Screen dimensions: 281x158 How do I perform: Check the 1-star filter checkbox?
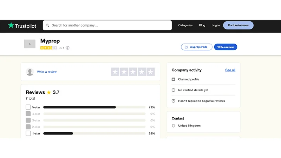pyautogui.click(x=28, y=133)
